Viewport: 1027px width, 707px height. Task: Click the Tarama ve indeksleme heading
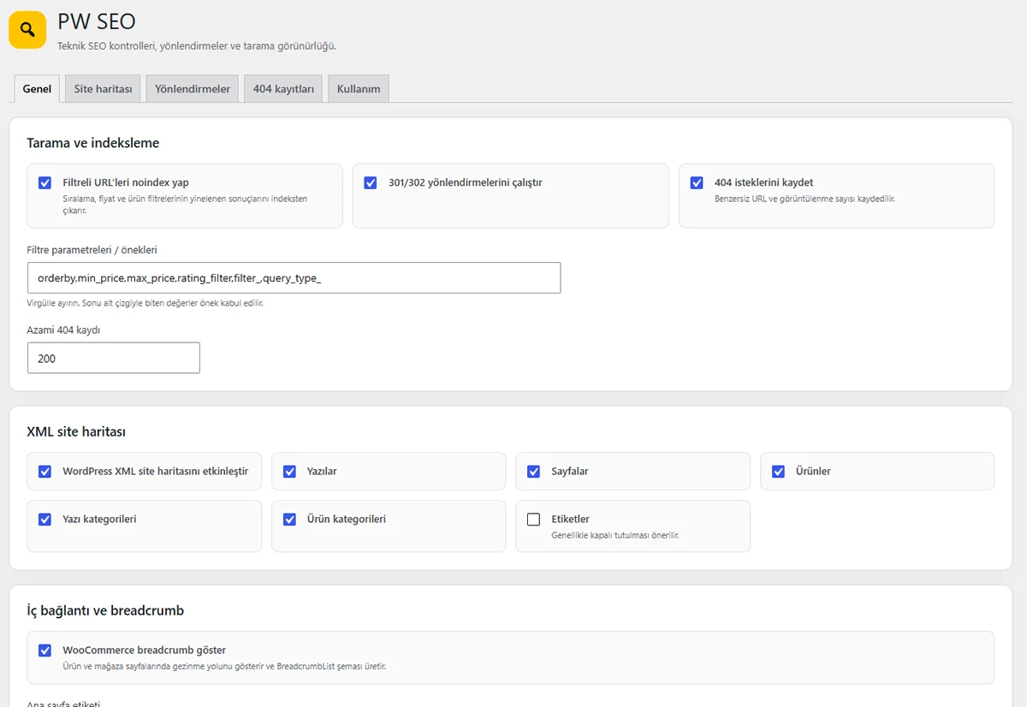[93, 143]
